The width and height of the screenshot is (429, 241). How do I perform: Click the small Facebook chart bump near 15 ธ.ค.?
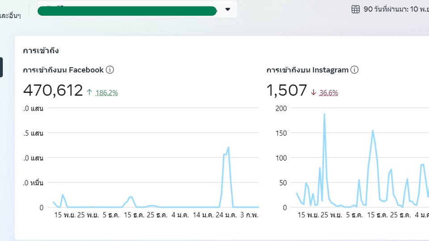[130, 197]
